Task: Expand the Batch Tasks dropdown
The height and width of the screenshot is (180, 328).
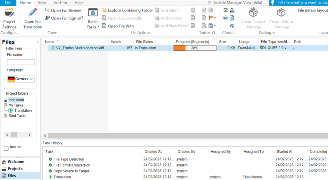Action: coord(93,19)
